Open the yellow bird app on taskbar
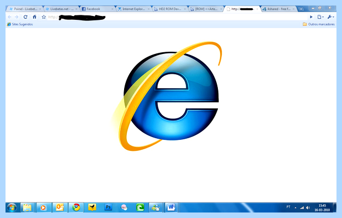Screen dimensions: 342x218 tap(92, 208)
